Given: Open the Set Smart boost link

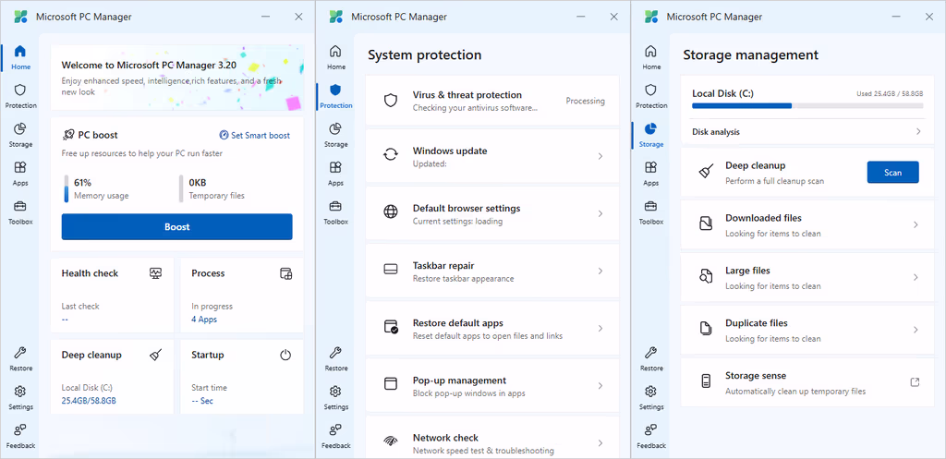Looking at the screenshot, I should [x=254, y=135].
